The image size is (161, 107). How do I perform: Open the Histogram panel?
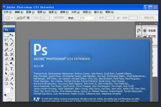coord(150,36)
